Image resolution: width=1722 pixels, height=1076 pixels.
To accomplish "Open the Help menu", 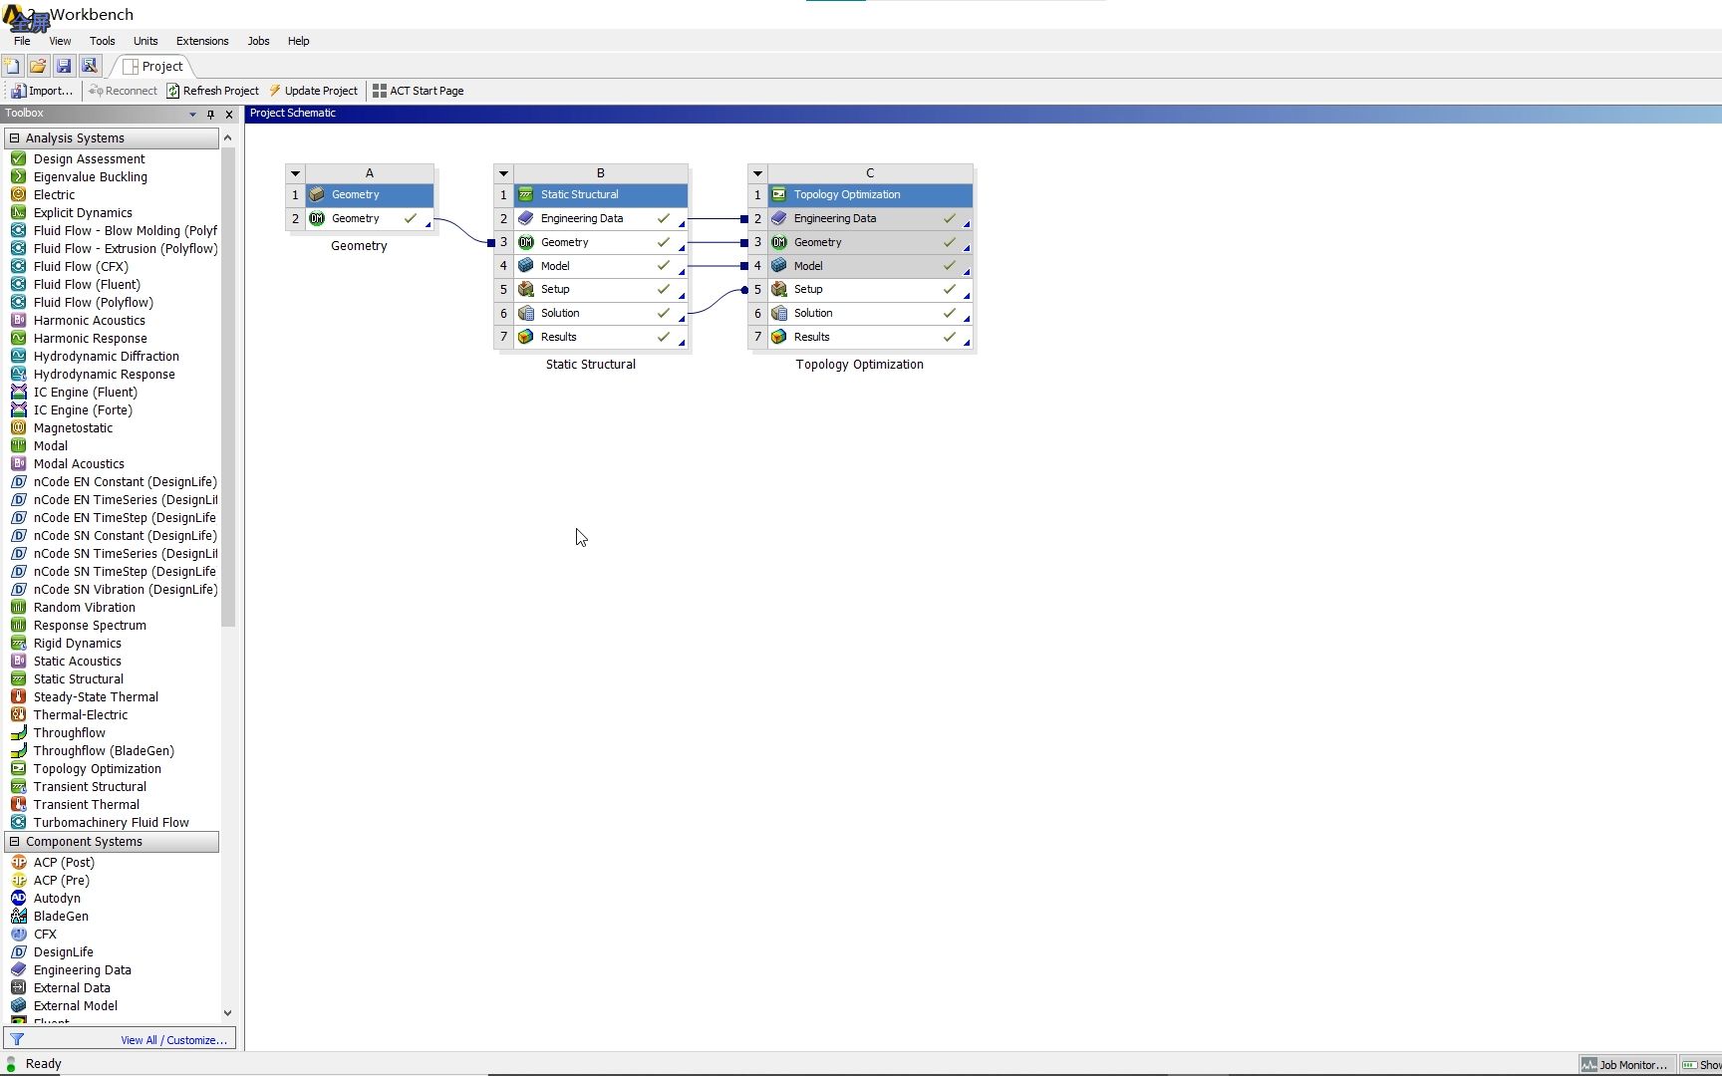I will pyautogui.click(x=299, y=41).
